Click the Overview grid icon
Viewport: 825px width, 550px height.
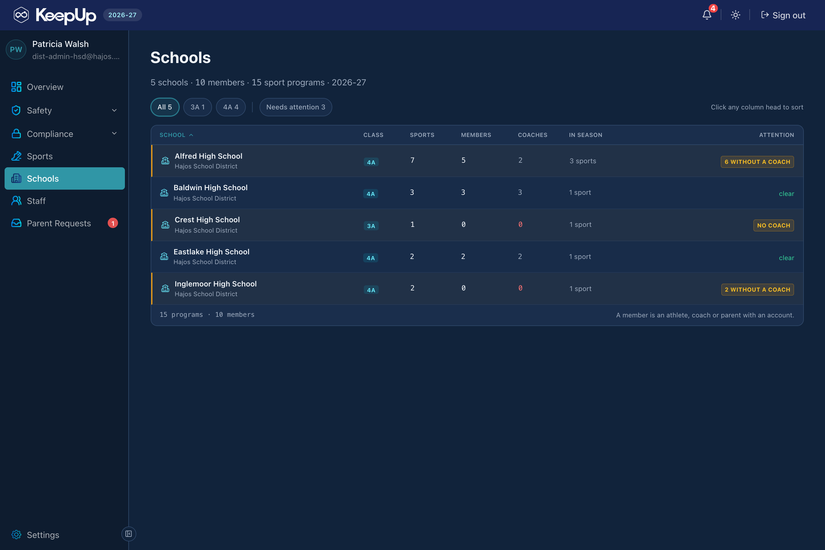pyautogui.click(x=16, y=87)
